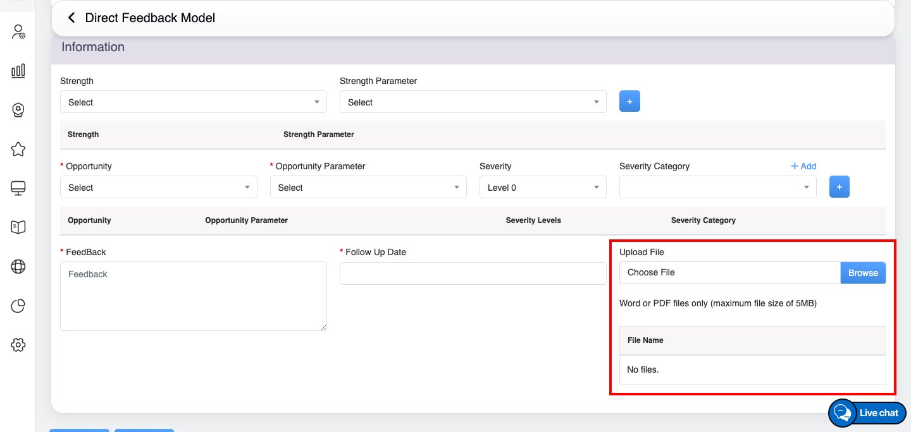Click the user settings sidebar icon
The image size is (911, 432).
pyautogui.click(x=18, y=32)
